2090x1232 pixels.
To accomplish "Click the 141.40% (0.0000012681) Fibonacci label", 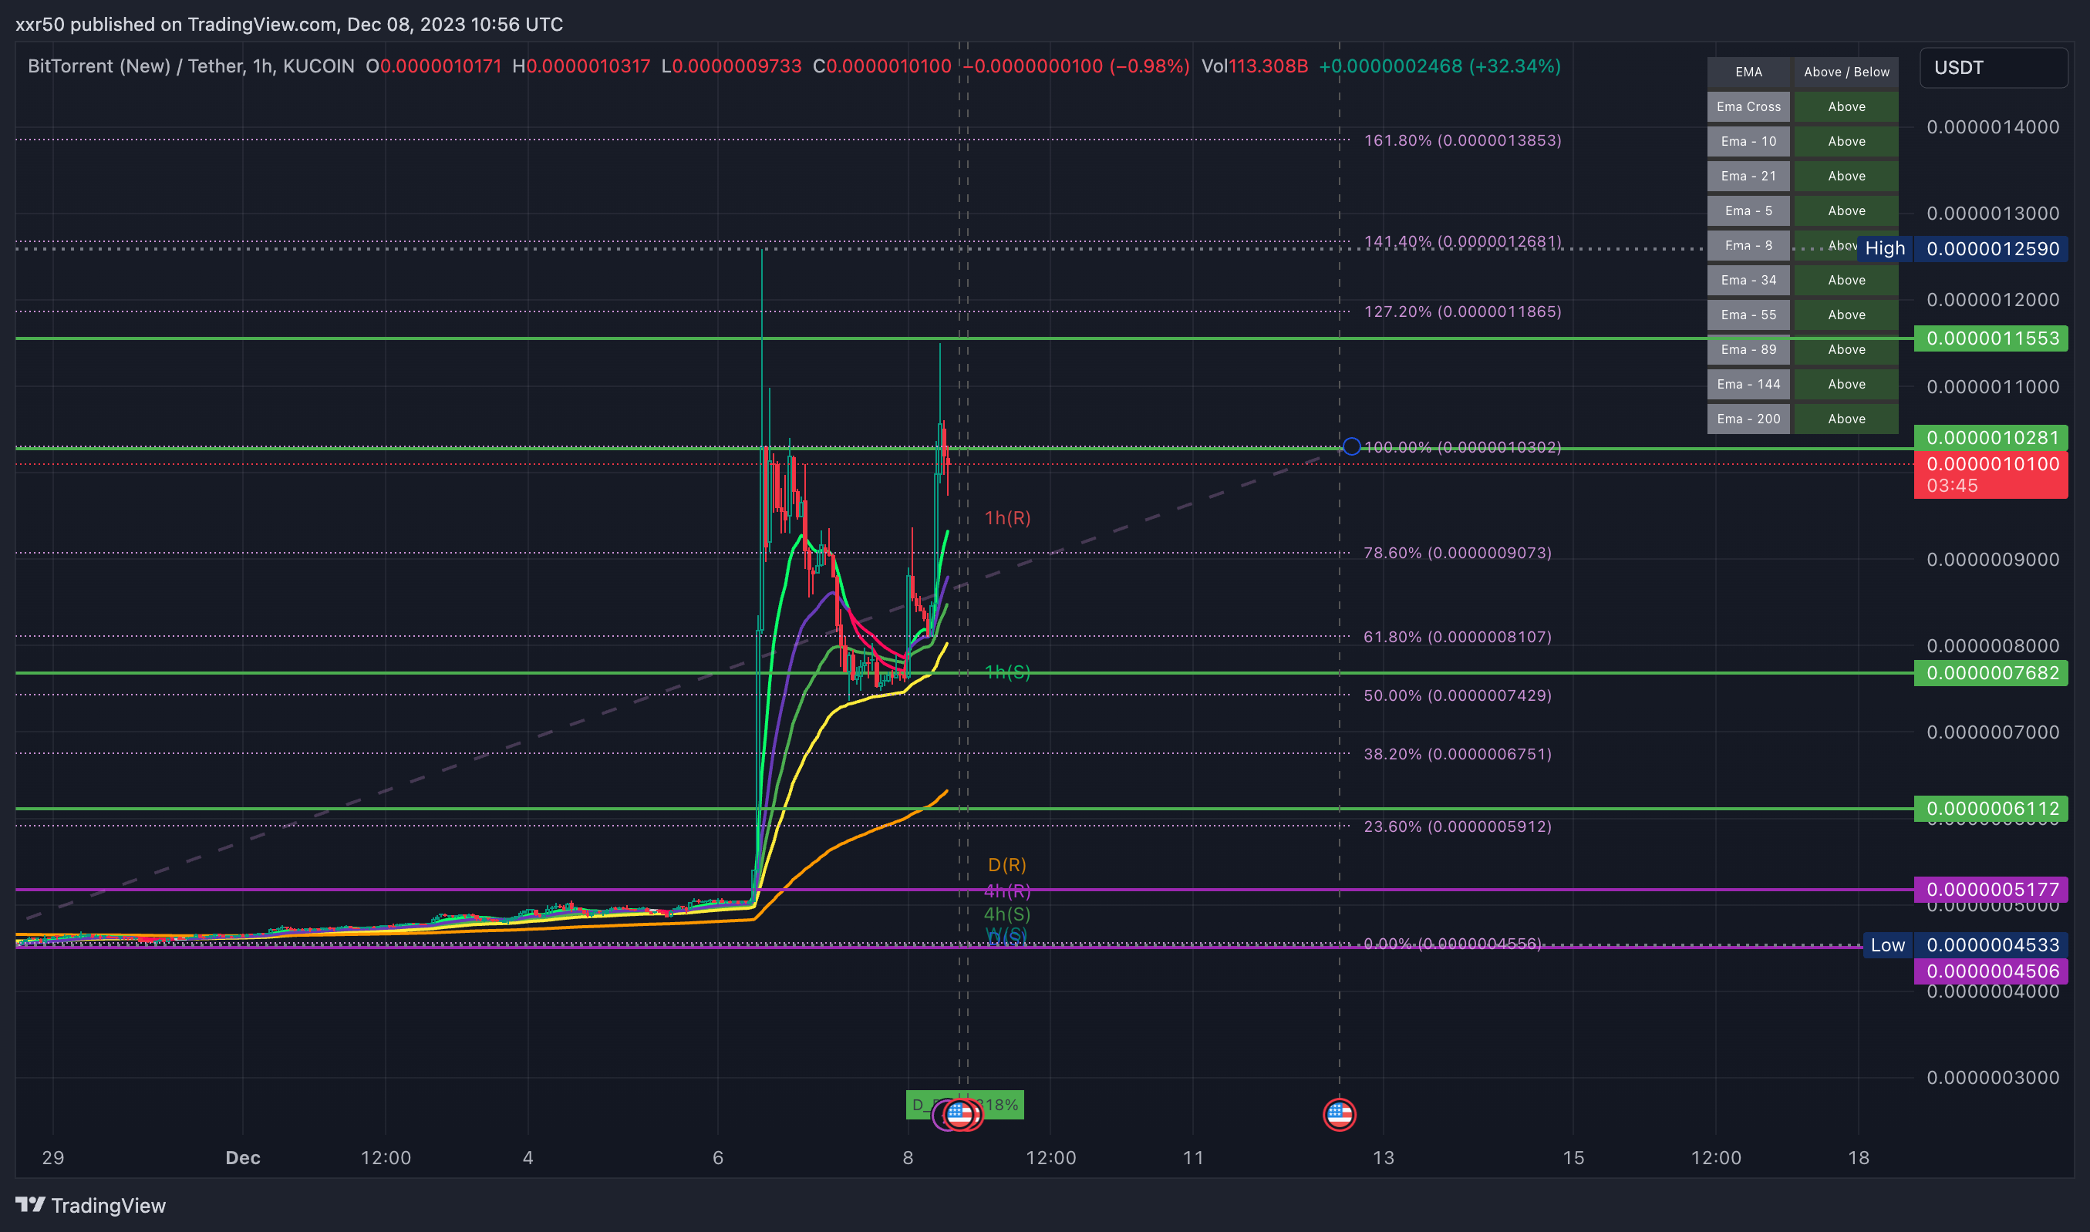I will point(1462,241).
